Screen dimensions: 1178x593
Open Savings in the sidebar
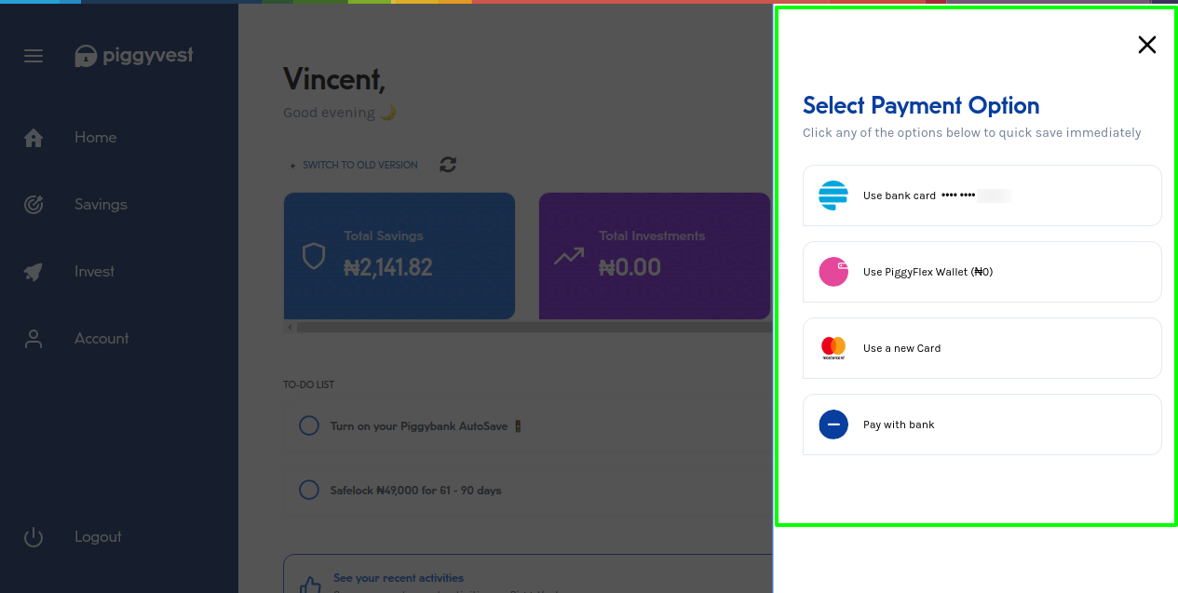tap(101, 205)
